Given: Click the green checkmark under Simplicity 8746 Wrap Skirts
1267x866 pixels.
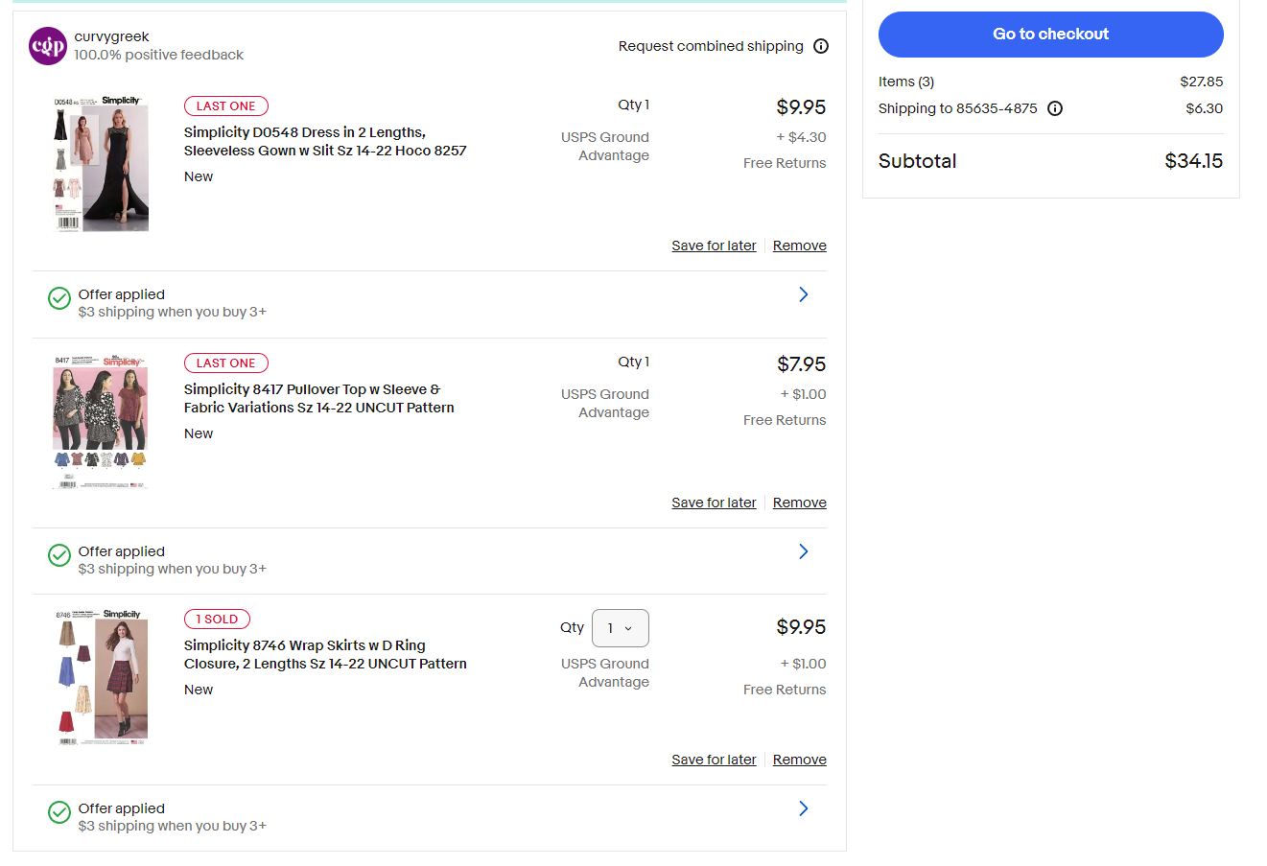Looking at the screenshot, I should (x=59, y=813).
